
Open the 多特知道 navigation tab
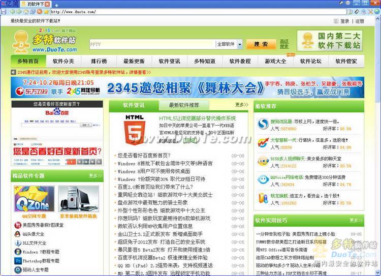click(x=205, y=61)
